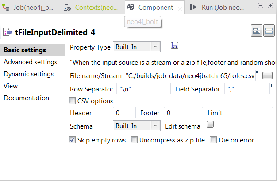Click the maximize panel icon
Viewport: 277px width, 181px height.
click(x=270, y=5)
